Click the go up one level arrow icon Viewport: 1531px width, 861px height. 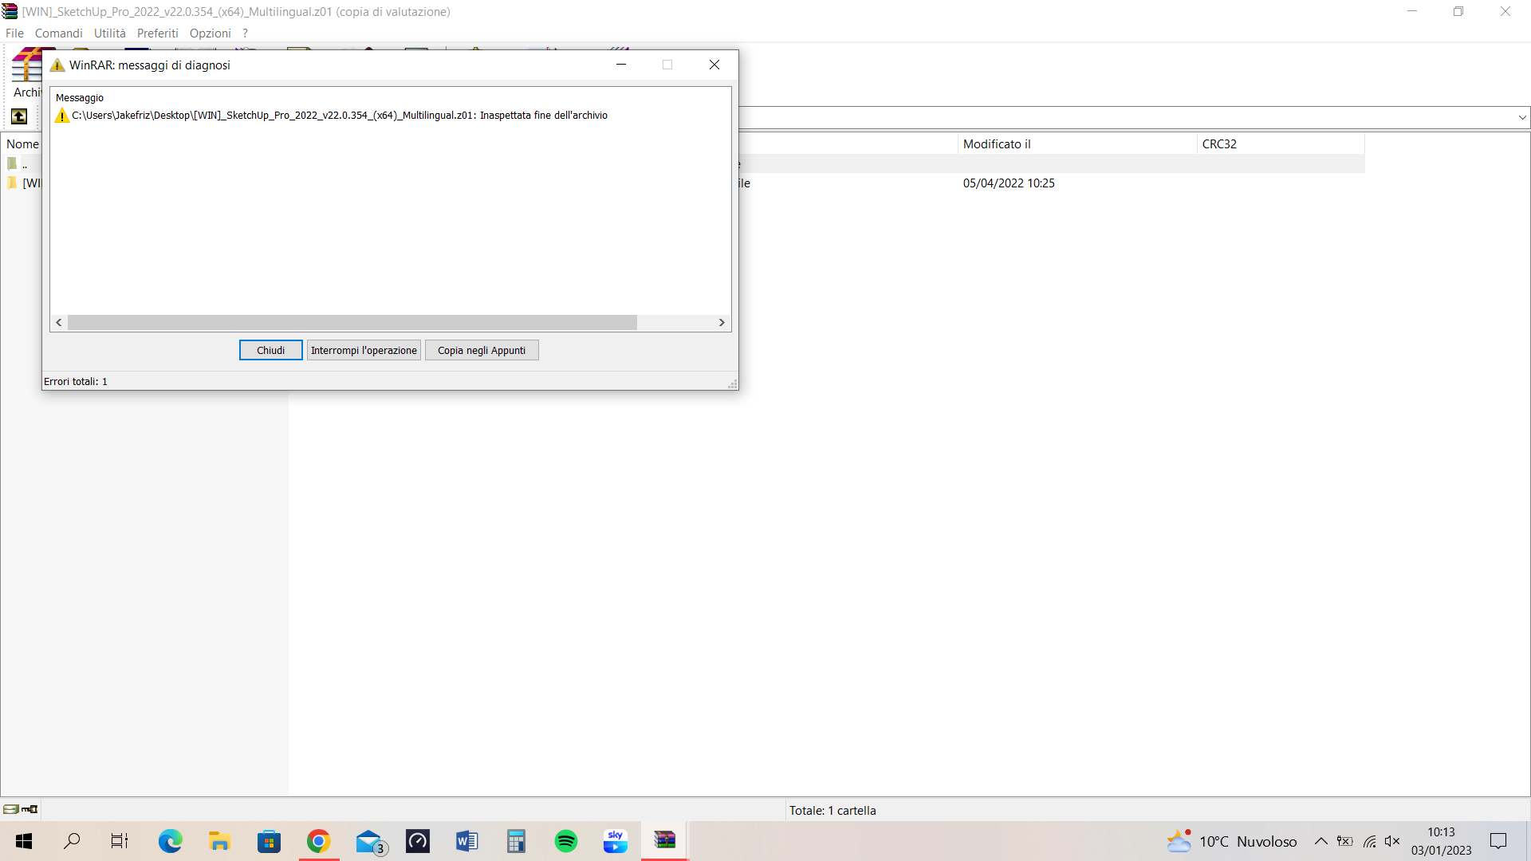click(19, 116)
